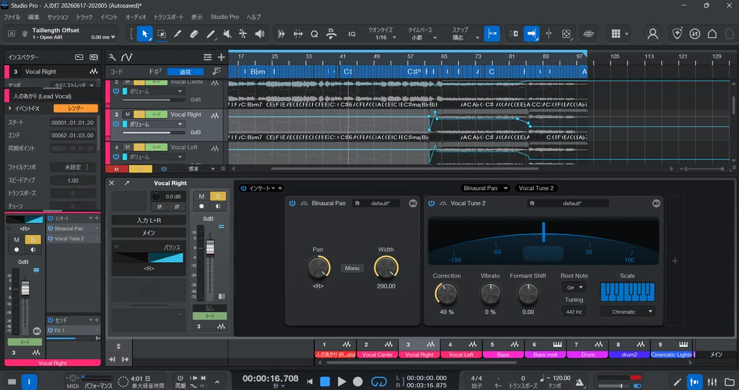739x390 pixels.
Task: Open user account profile icon
Action: (653, 34)
